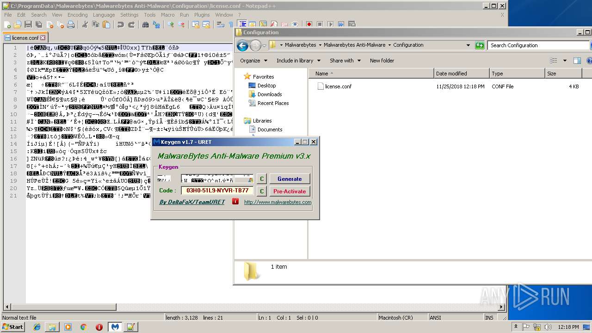Select the license.conf tab in Notepad++
Viewport: 592px width, 333px height.
coord(25,38)
